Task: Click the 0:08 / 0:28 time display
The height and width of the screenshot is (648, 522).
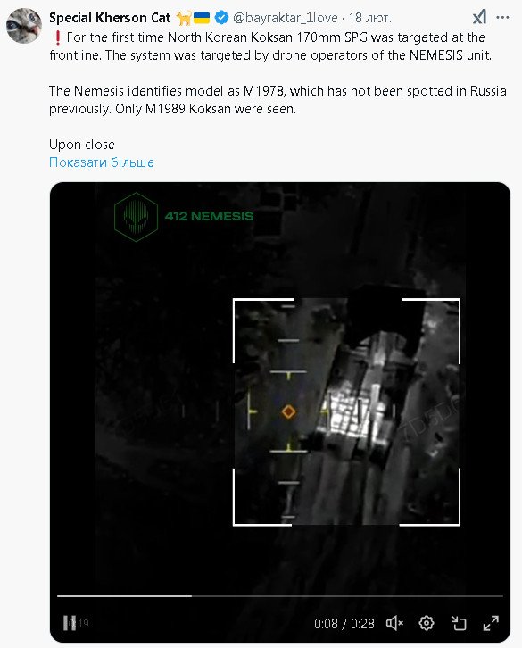Action: tap(344, 623)
